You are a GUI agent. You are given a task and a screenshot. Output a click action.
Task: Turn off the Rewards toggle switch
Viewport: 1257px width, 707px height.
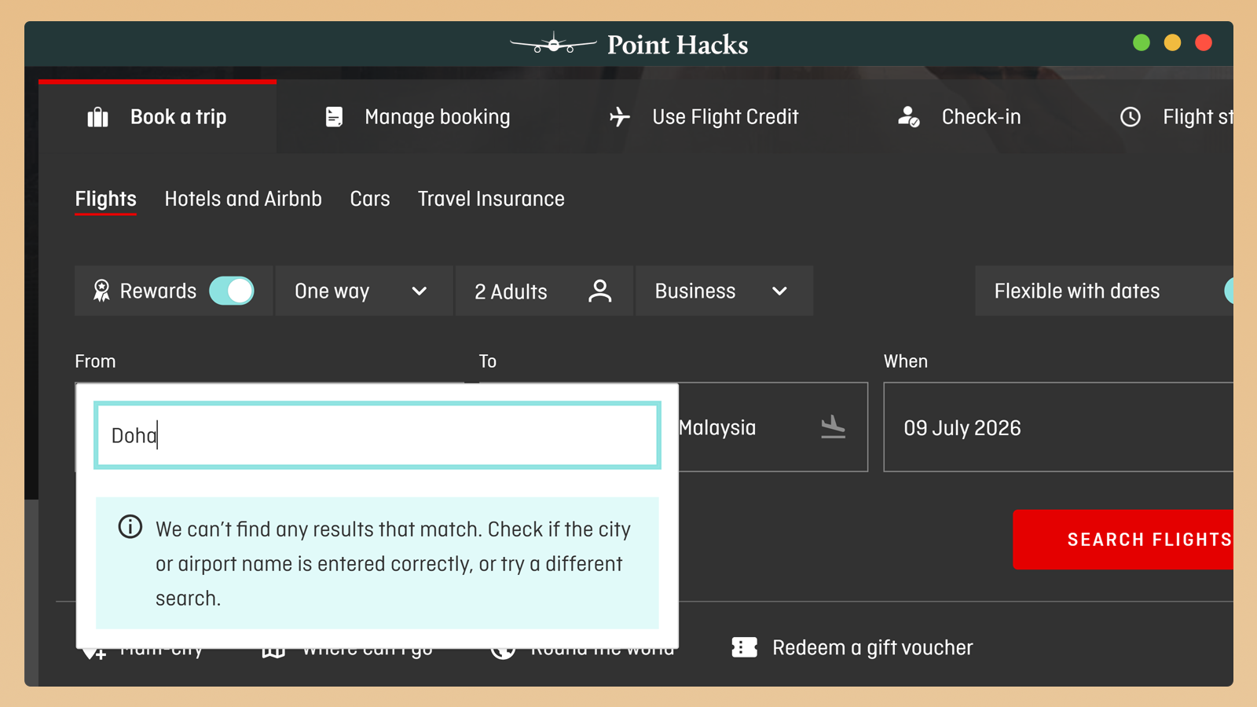232,291
